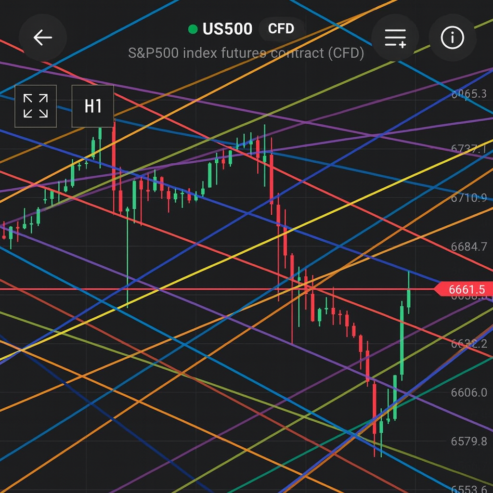Tap the latest green candle touching the price line
Viewport: 493px width, 493px height.
(409, 295)
